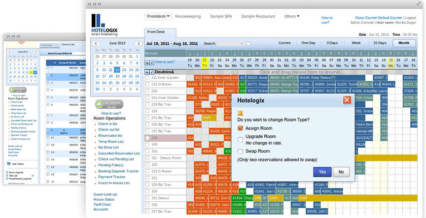Image resolution: width=426 pixels, height=218 pixels.
Task: Click the DNR block in 231 Biz Trav row
Action: click(x=209, y=118)
